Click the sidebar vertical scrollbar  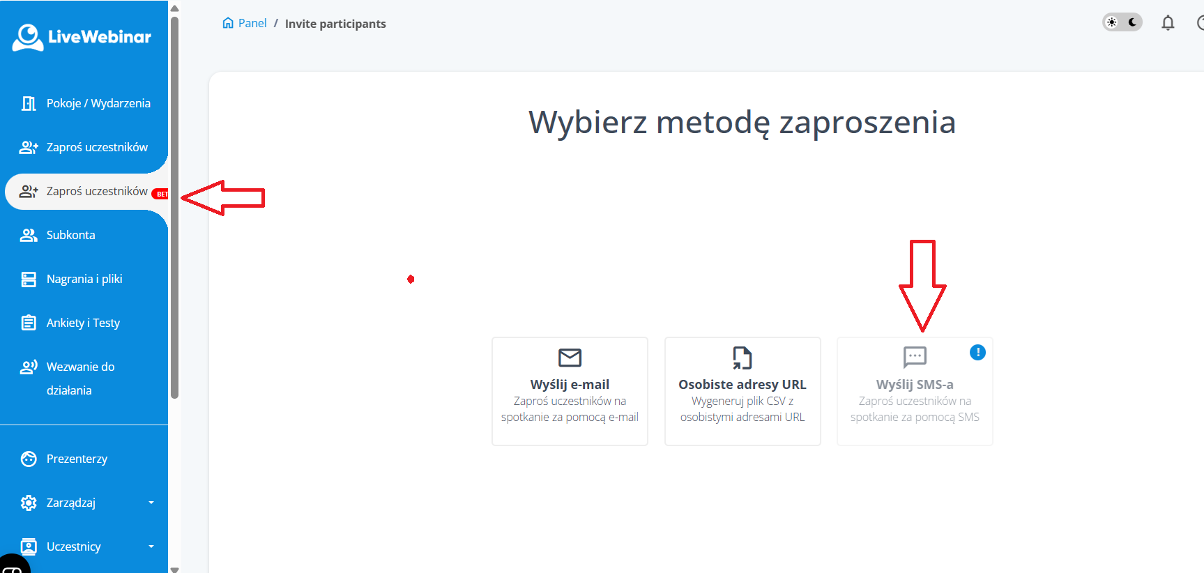[174, 209]
